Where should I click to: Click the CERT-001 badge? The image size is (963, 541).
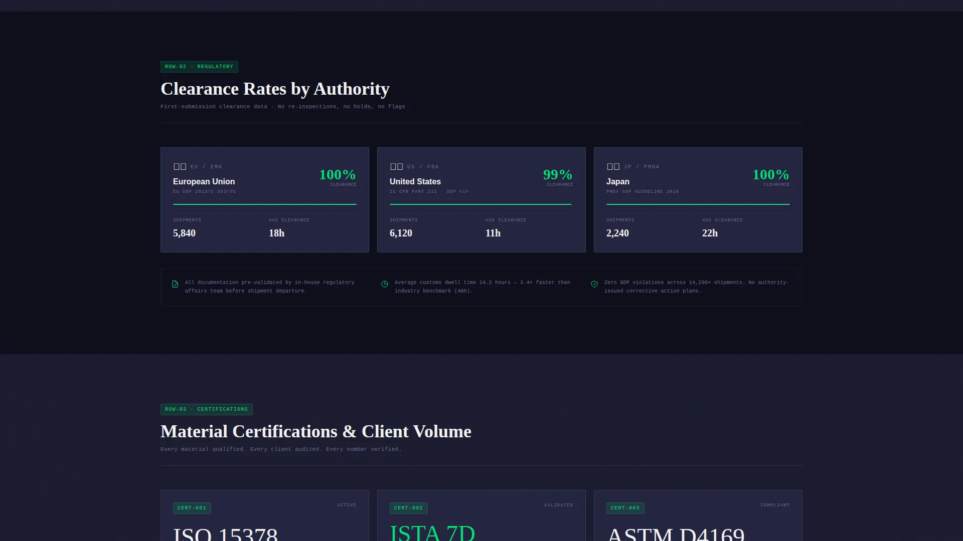click(192, 508)
